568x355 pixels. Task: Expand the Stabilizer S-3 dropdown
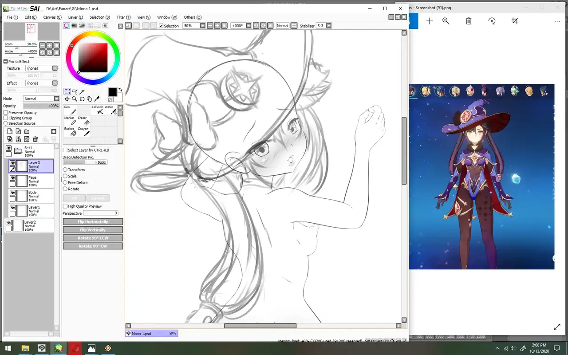[329, 26]
